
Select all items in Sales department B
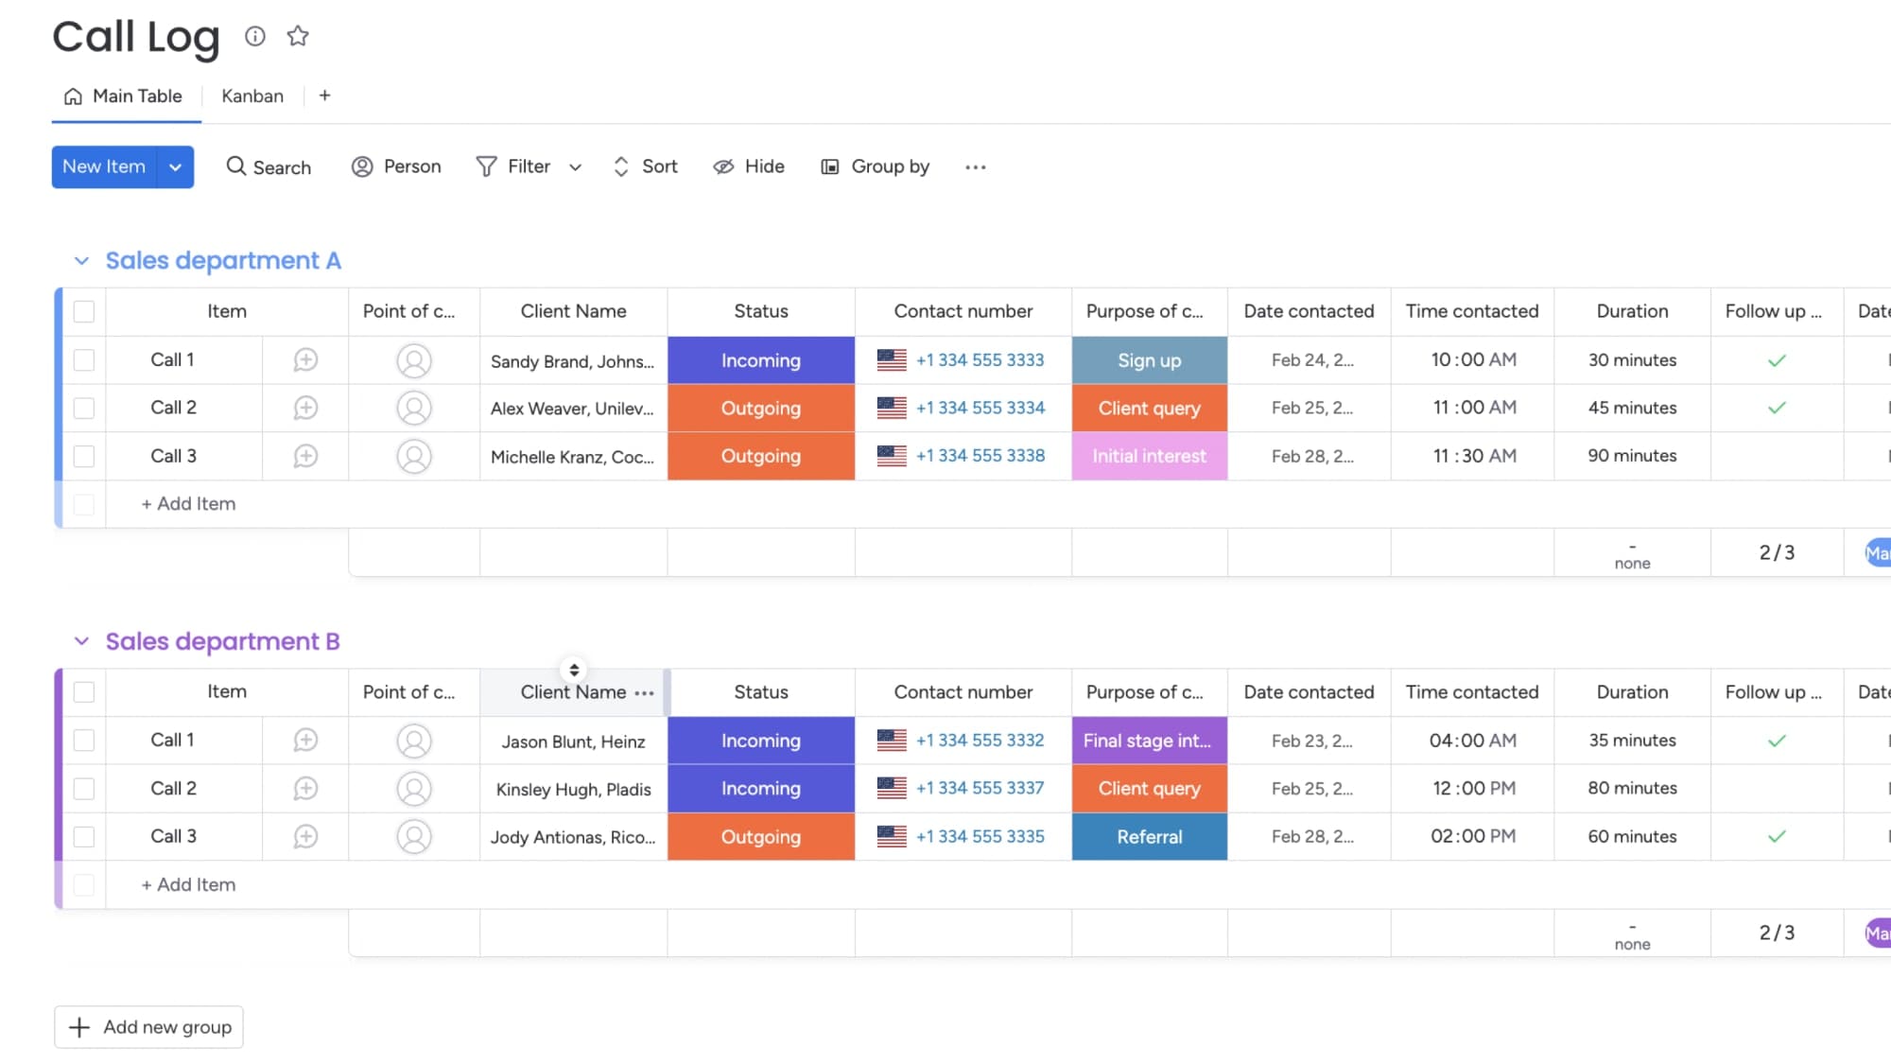[84, 692]
